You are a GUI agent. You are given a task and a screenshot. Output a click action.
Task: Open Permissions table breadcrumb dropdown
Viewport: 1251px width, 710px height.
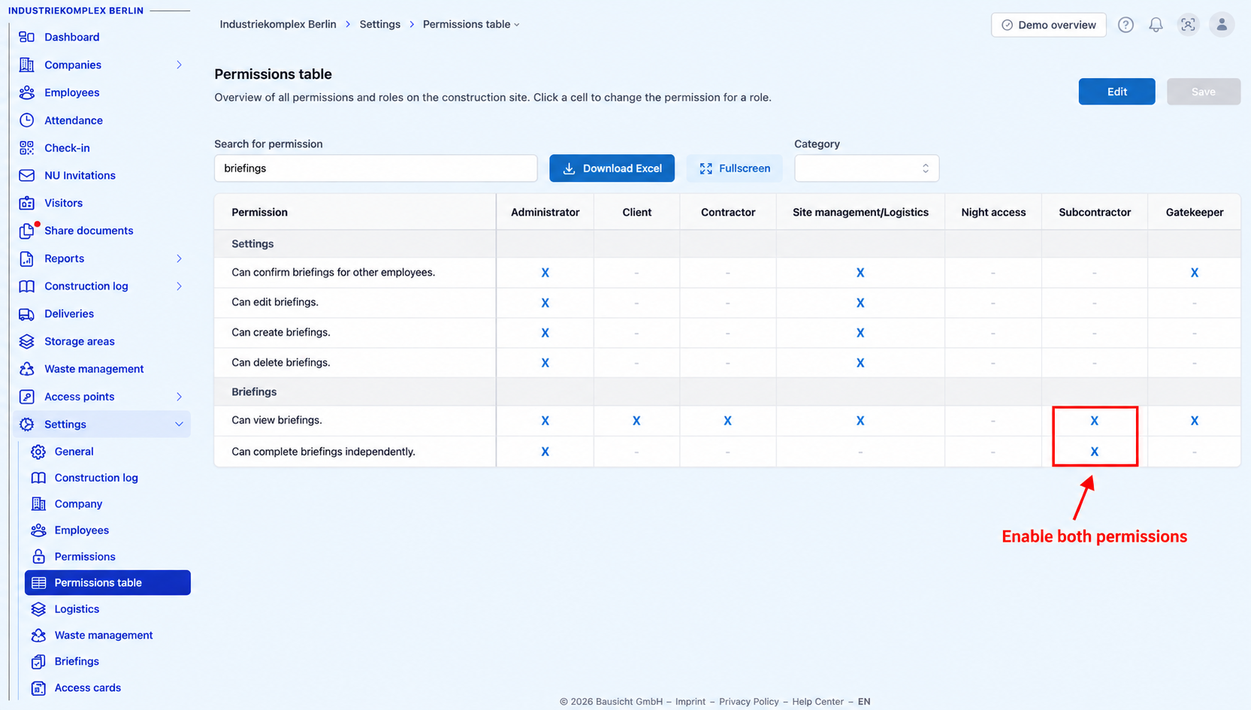click(471, 24)
